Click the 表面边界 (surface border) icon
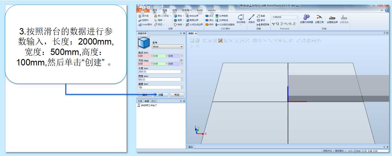Viewport: 392px width, 156px height. (187, 20)
